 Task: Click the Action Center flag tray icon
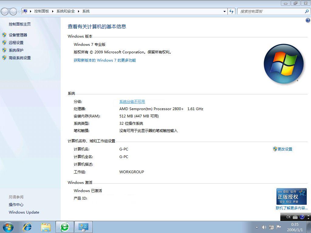279,227
